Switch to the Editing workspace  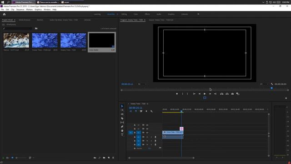click(124, 14)
